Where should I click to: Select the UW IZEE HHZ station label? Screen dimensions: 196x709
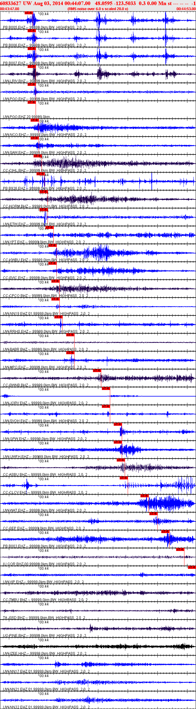click(x=45, y=654)
